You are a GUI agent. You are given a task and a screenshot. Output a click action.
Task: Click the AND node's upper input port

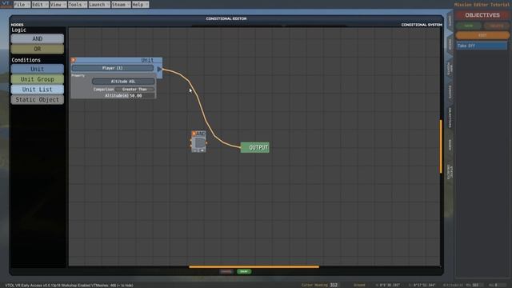point(190,141)
